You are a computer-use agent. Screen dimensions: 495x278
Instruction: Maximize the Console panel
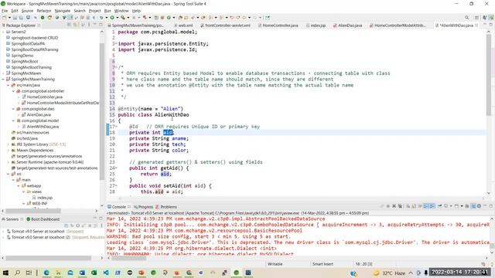point(491,206)
